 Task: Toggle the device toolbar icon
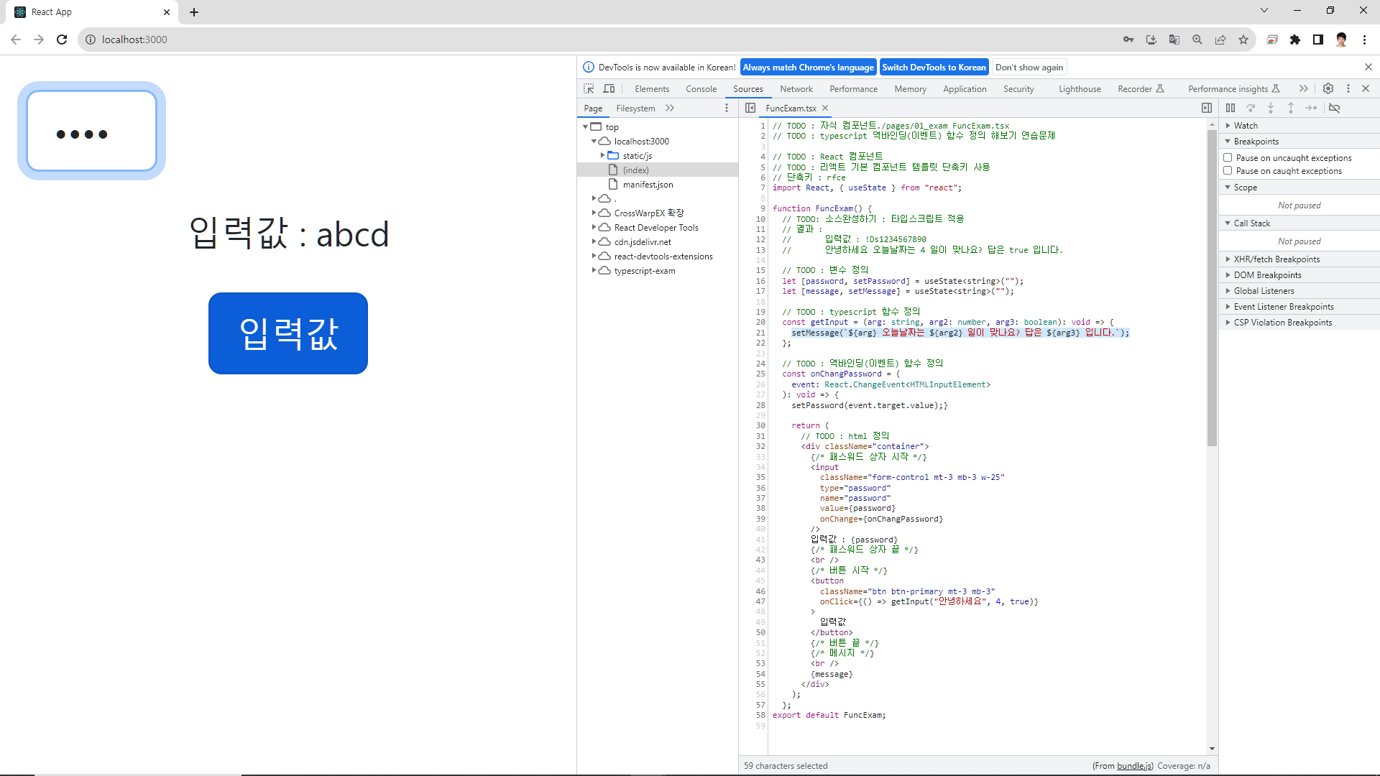point(609,88)
